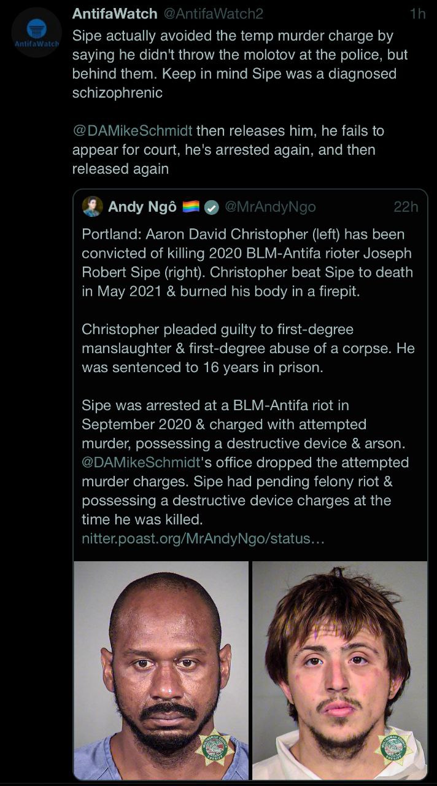The image size is (437, 786).
Task: Click the verified checkmark badge
Action: pos(212,208)
